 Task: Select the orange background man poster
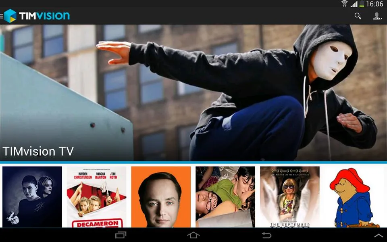(x=161, y=197)
